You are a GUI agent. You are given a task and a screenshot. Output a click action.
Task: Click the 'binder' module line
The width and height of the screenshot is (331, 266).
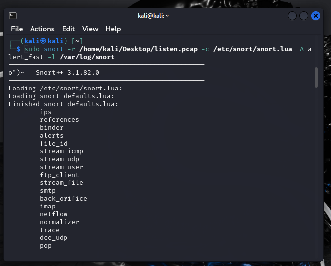pos(52,128)
